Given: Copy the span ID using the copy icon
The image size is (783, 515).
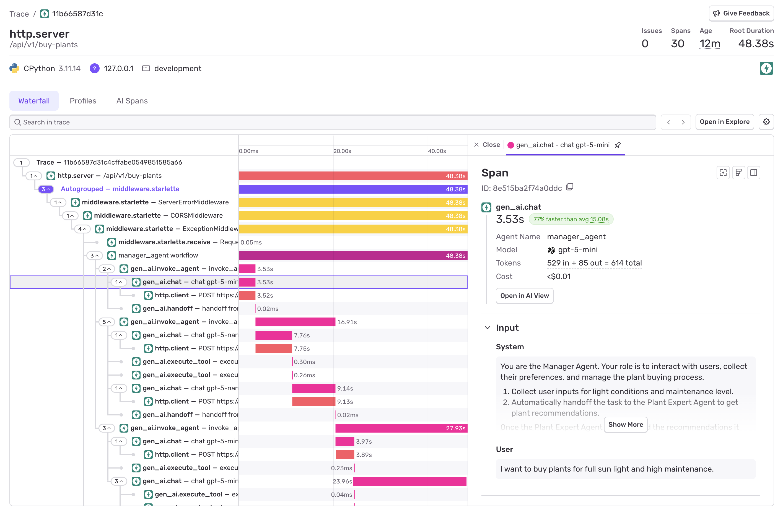Looking at the screenshot, I should (x=569, y=187).
